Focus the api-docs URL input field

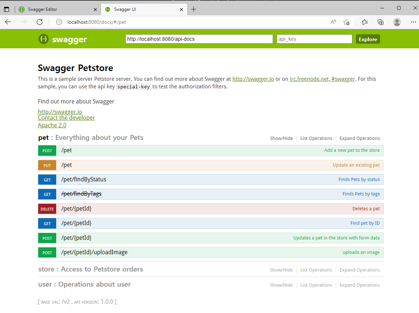pos(199,39)
